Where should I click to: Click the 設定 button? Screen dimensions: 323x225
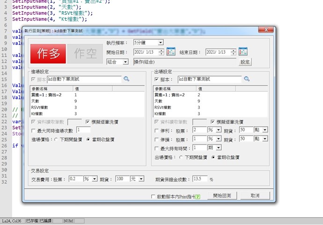pos(245,62)
